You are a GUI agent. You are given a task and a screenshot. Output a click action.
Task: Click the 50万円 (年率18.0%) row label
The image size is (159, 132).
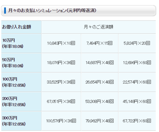tap(21, 63)
